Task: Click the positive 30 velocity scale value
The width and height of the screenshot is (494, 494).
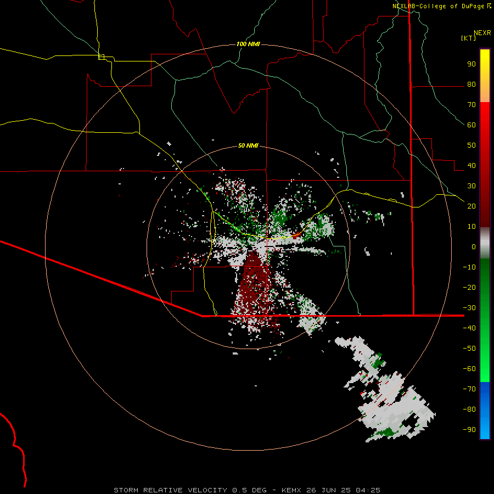Action: (x=471, y=186)
